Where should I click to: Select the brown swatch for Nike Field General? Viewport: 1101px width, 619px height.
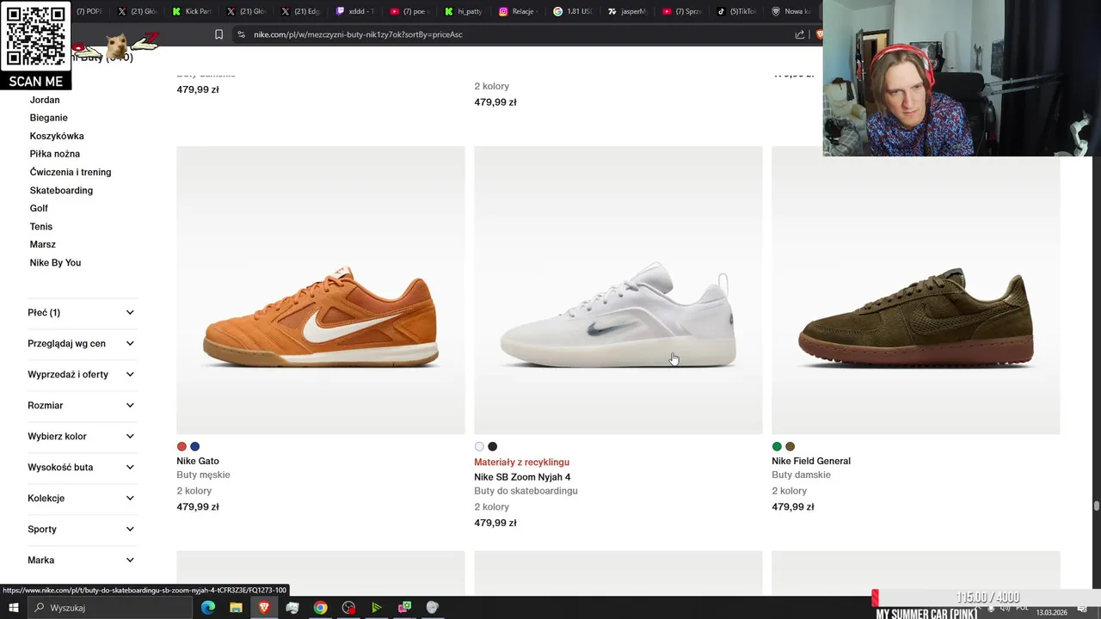tap(790, 446)
